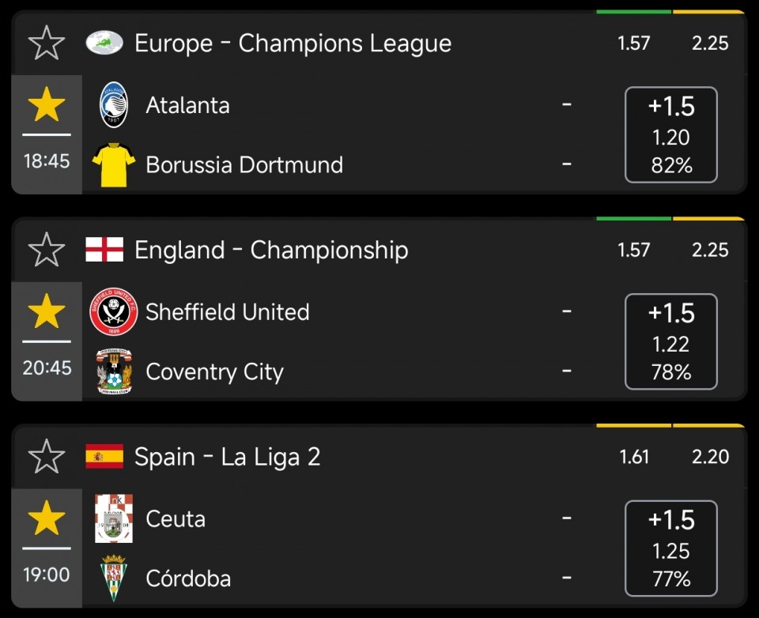759x618 pixels.
Task: Unfavorite the Atalanta vs Dortmund match star
Action: 47,106
